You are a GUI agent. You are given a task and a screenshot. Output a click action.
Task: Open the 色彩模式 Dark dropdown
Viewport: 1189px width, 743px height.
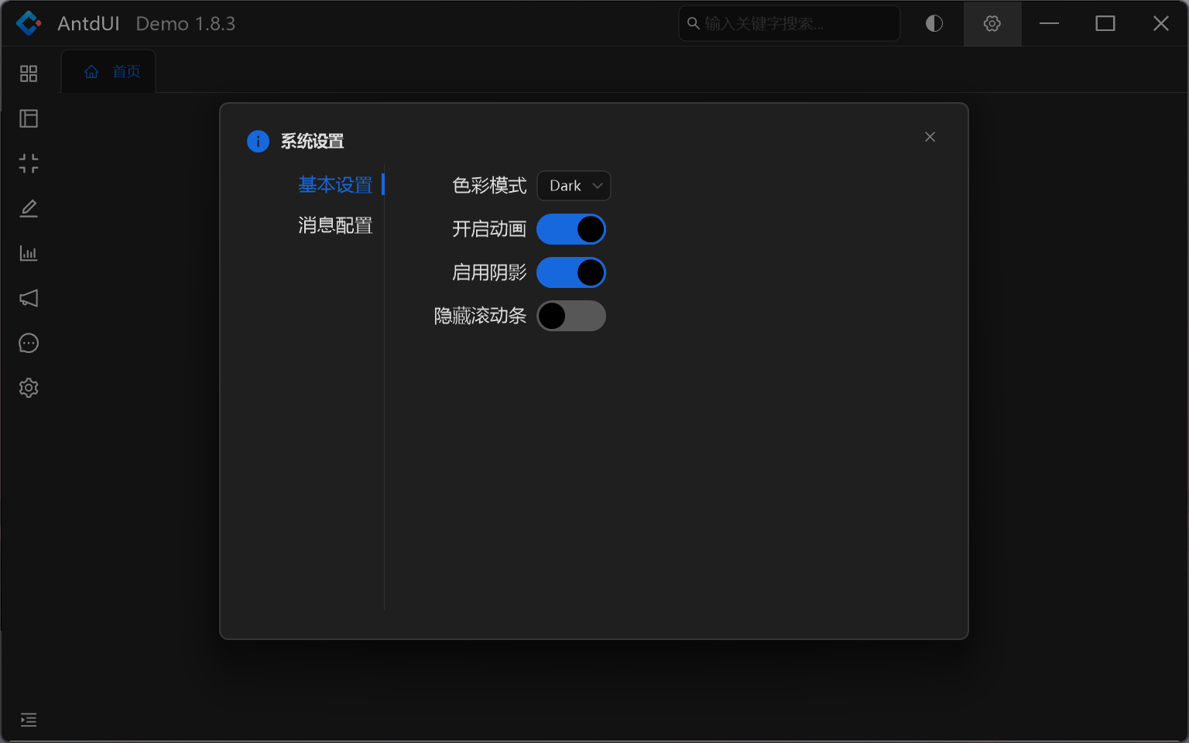tap(574, 186)
